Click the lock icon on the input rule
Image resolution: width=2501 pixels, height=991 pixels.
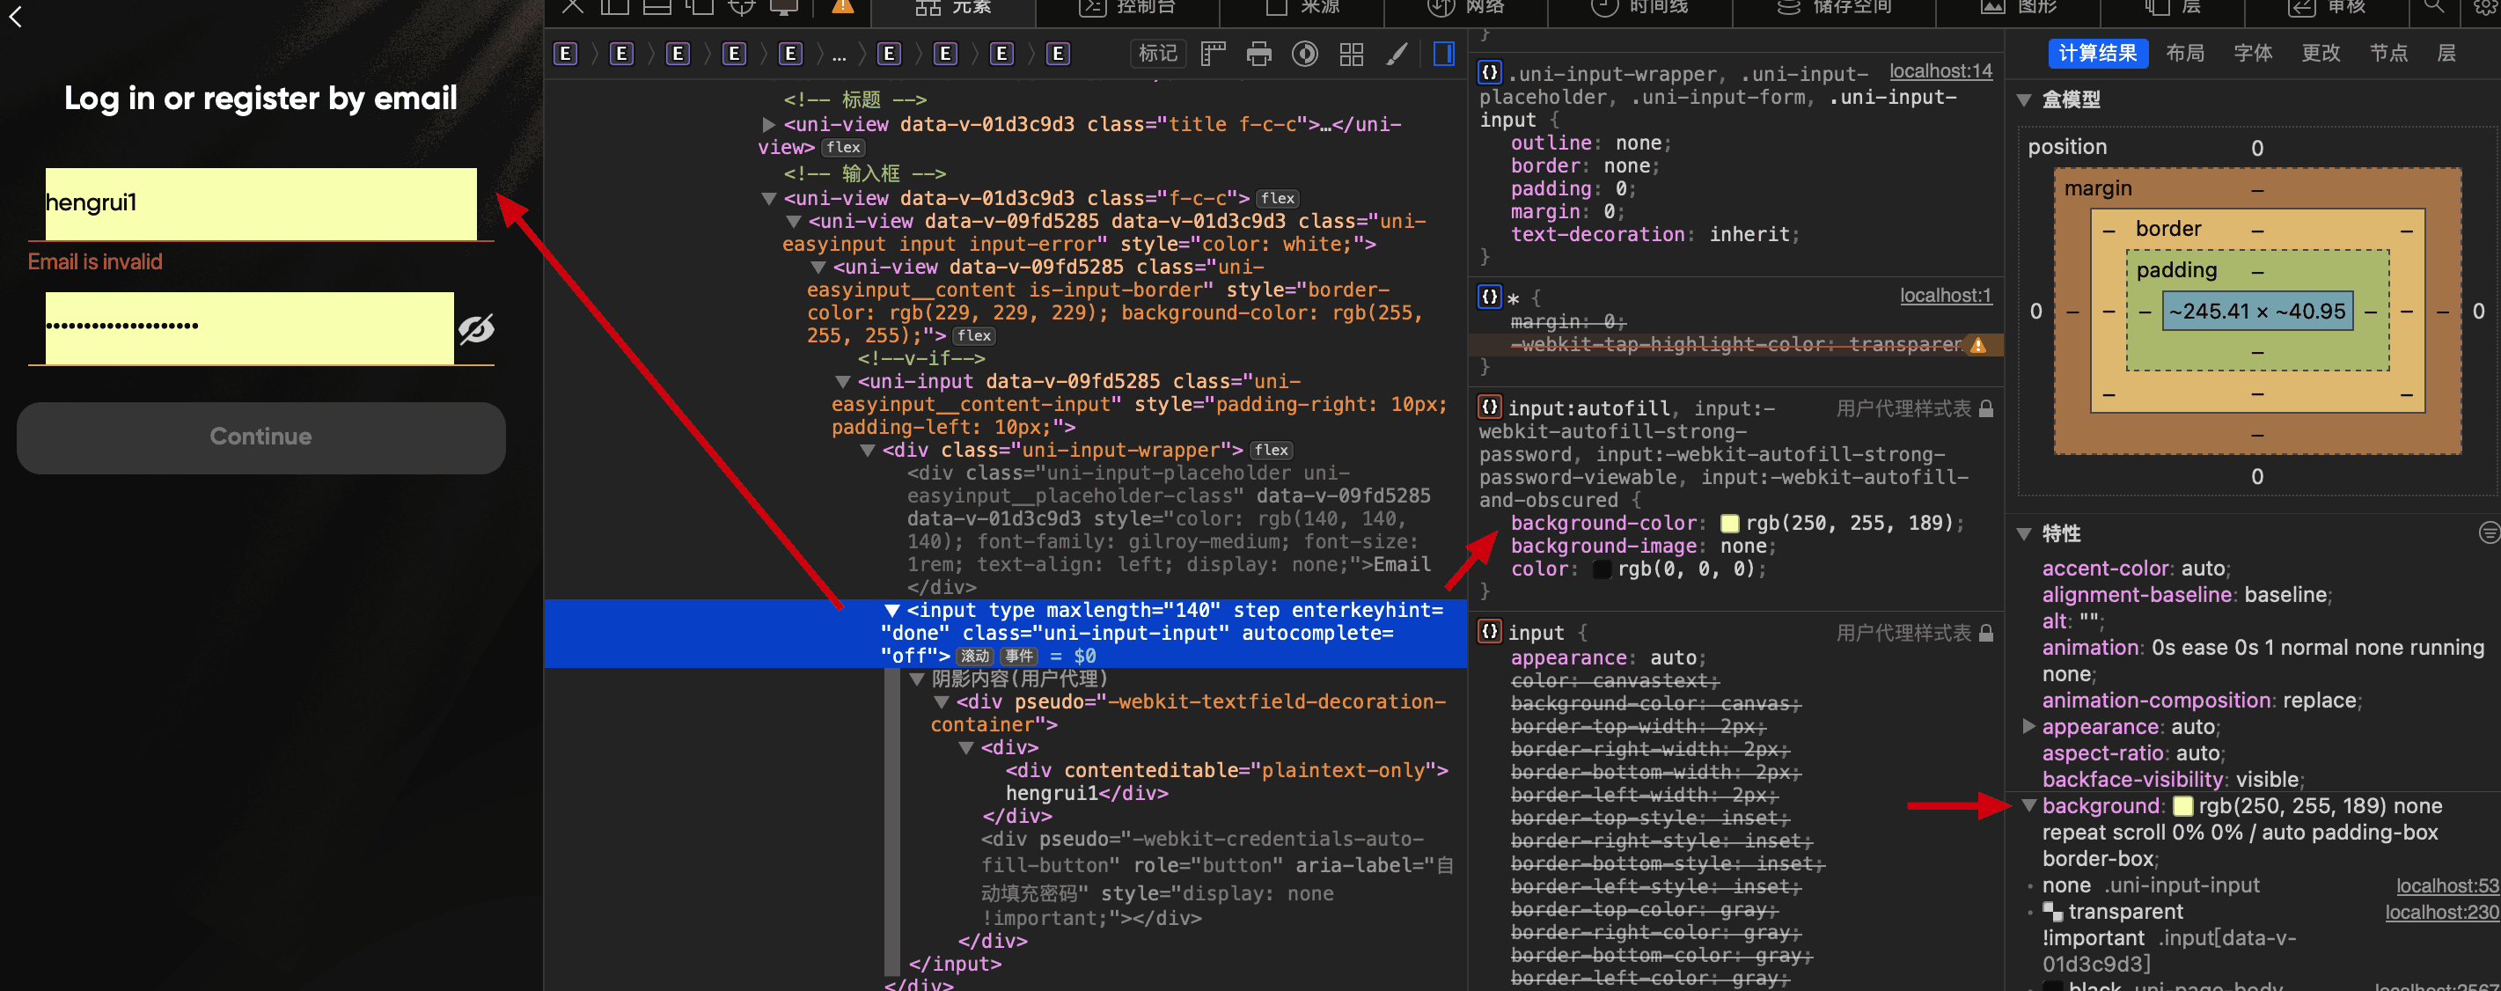(x=1986, y=633)
